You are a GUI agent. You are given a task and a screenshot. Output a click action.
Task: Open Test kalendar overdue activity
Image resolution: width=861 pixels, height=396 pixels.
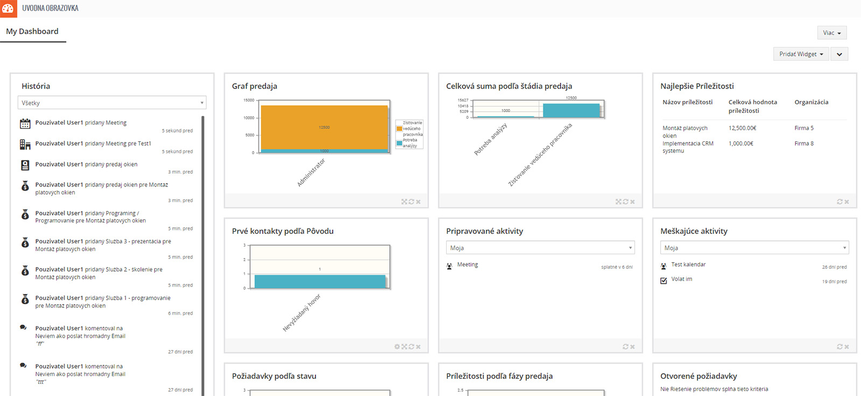(x=688, y=265)
